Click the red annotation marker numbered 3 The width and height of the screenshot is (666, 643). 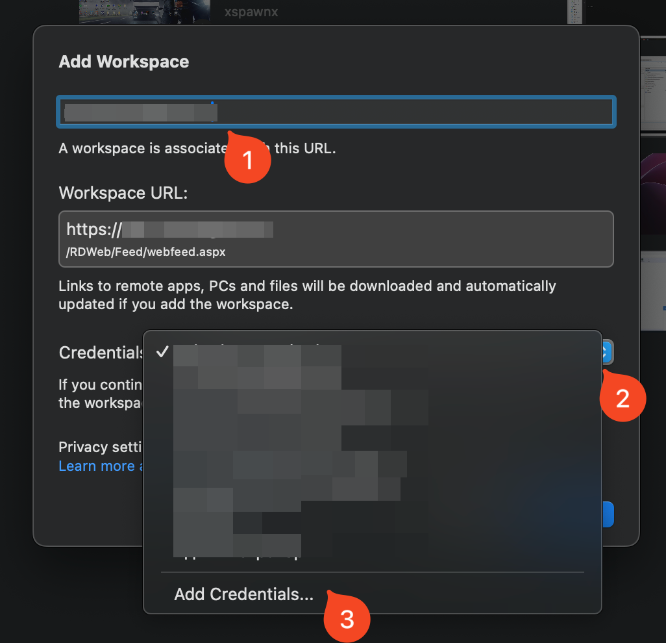347,618
